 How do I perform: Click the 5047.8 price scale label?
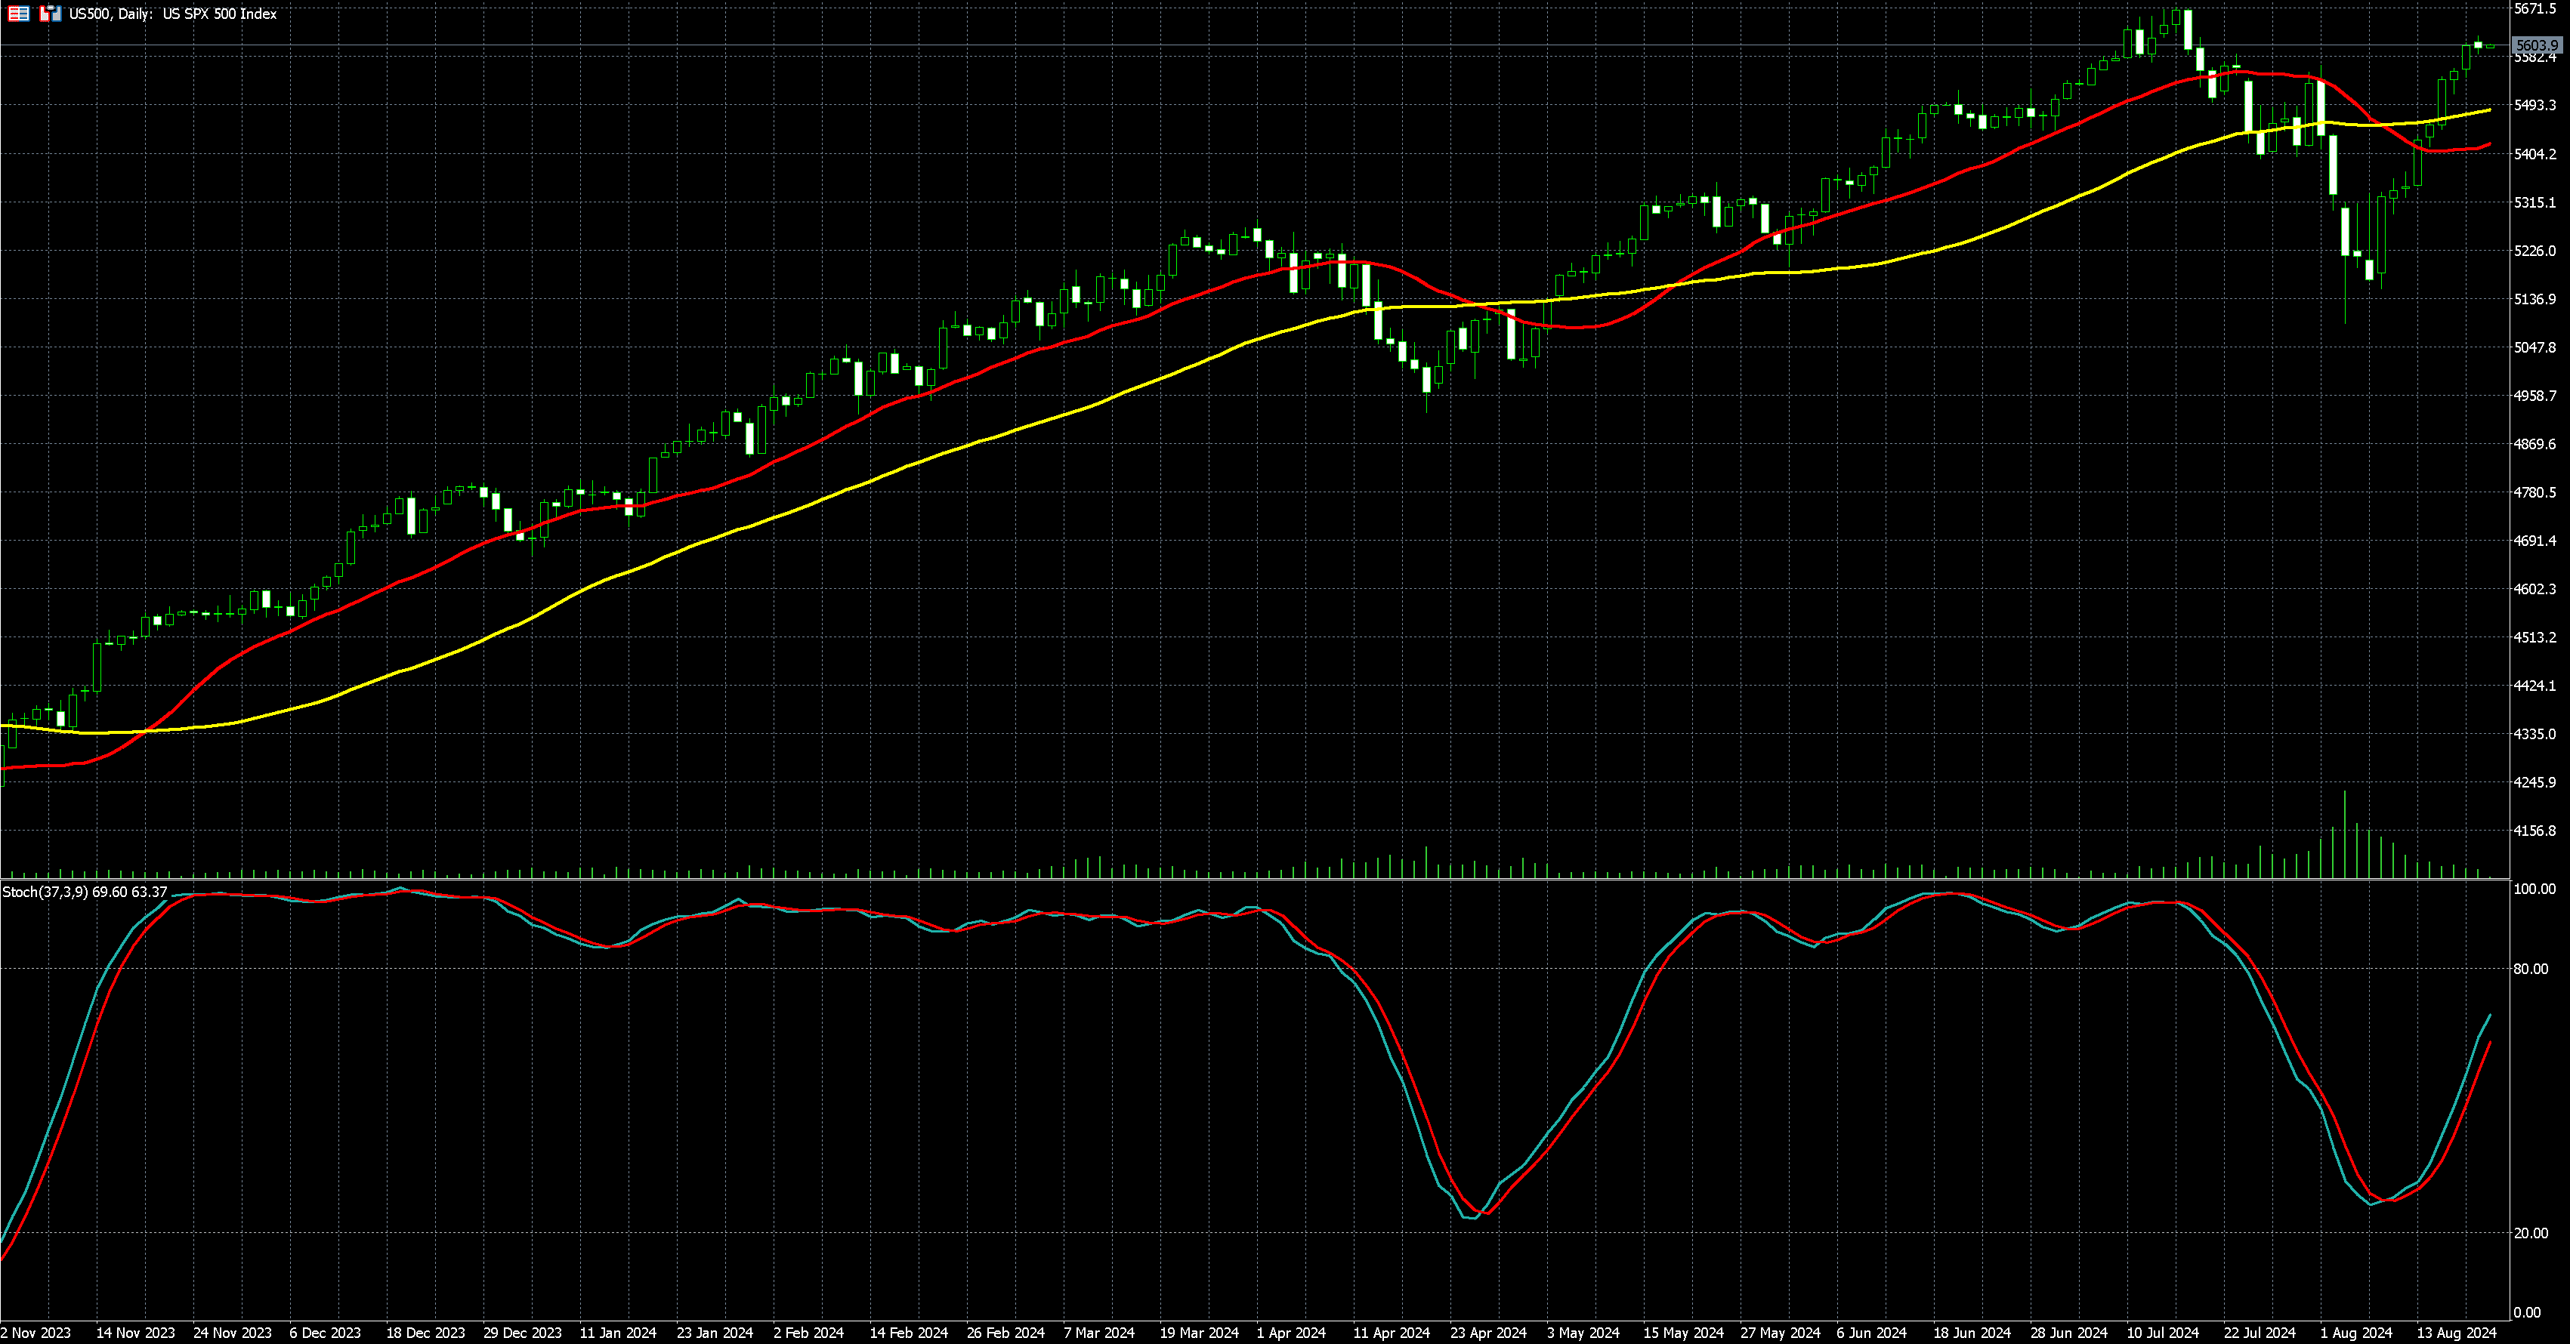tap(2534, 347)
